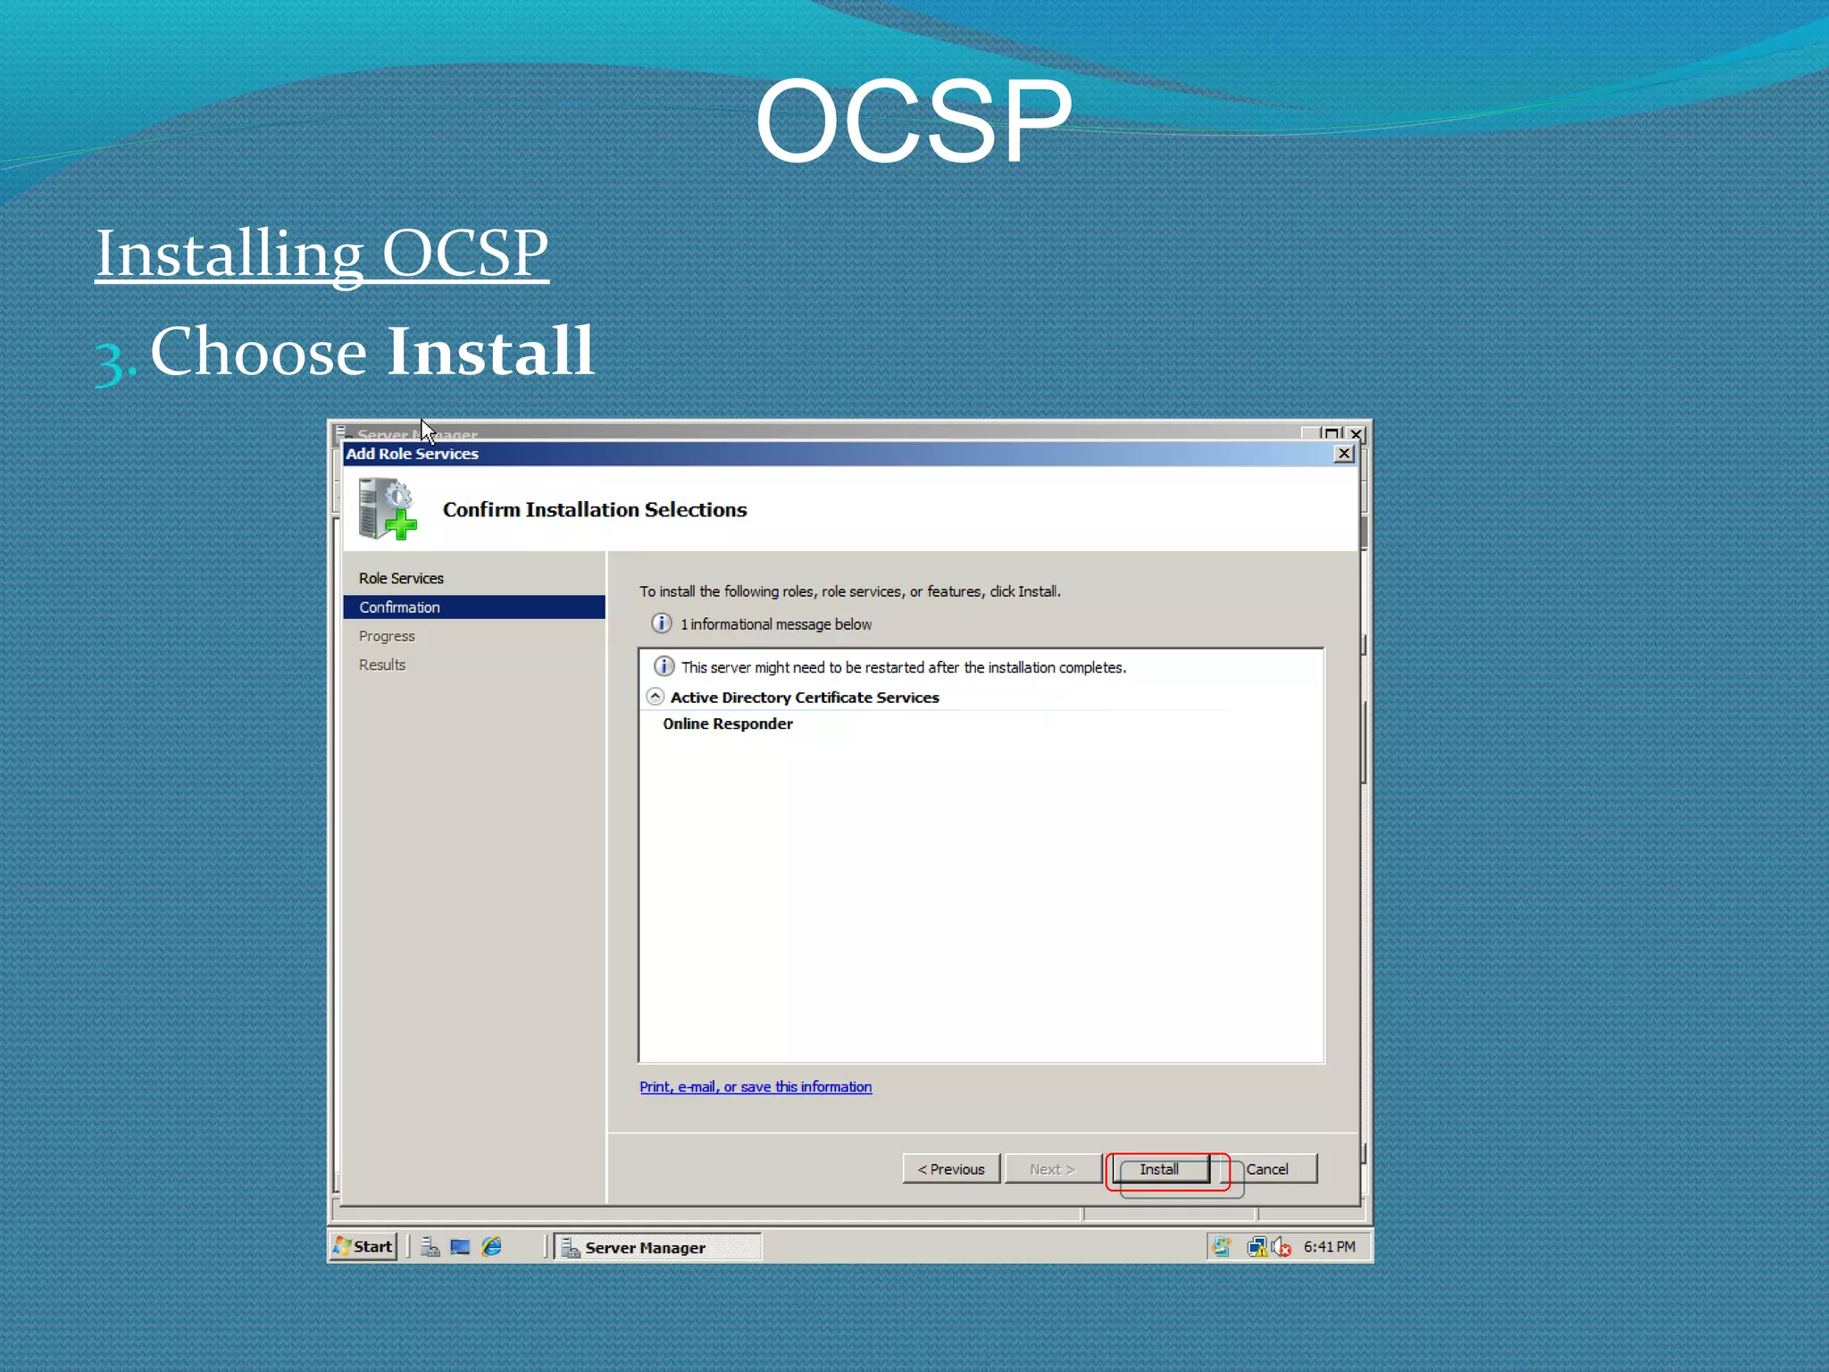
Task: Click the Confirm Installation Selections heading
Action: click(595, 510)
